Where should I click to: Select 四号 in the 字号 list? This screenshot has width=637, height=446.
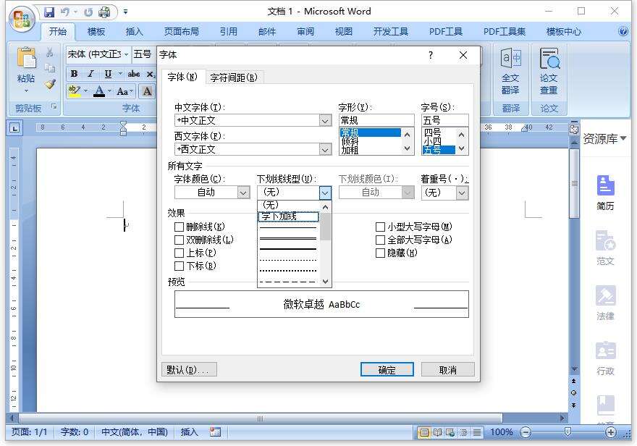coord(433,132)
